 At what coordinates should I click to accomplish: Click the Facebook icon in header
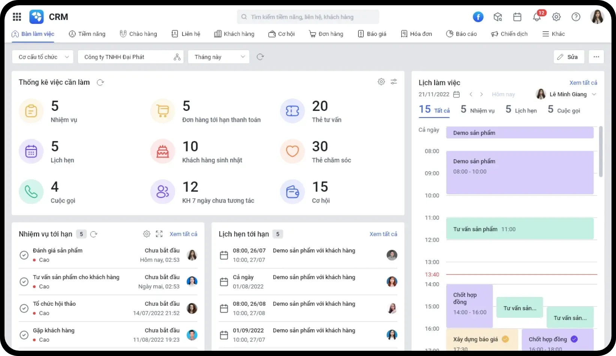point(478,17)
